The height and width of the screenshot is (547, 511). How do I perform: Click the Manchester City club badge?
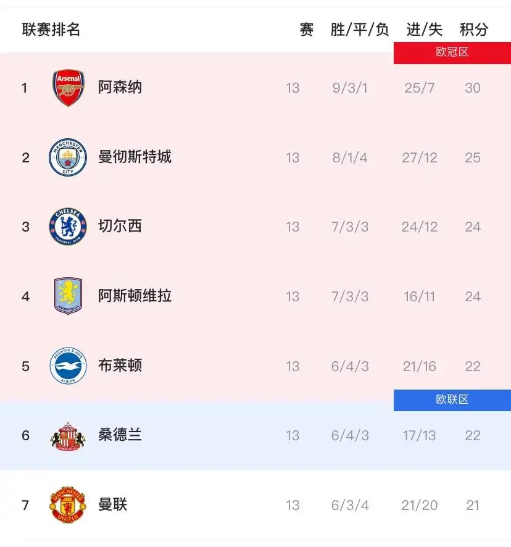tap(69, 157)
